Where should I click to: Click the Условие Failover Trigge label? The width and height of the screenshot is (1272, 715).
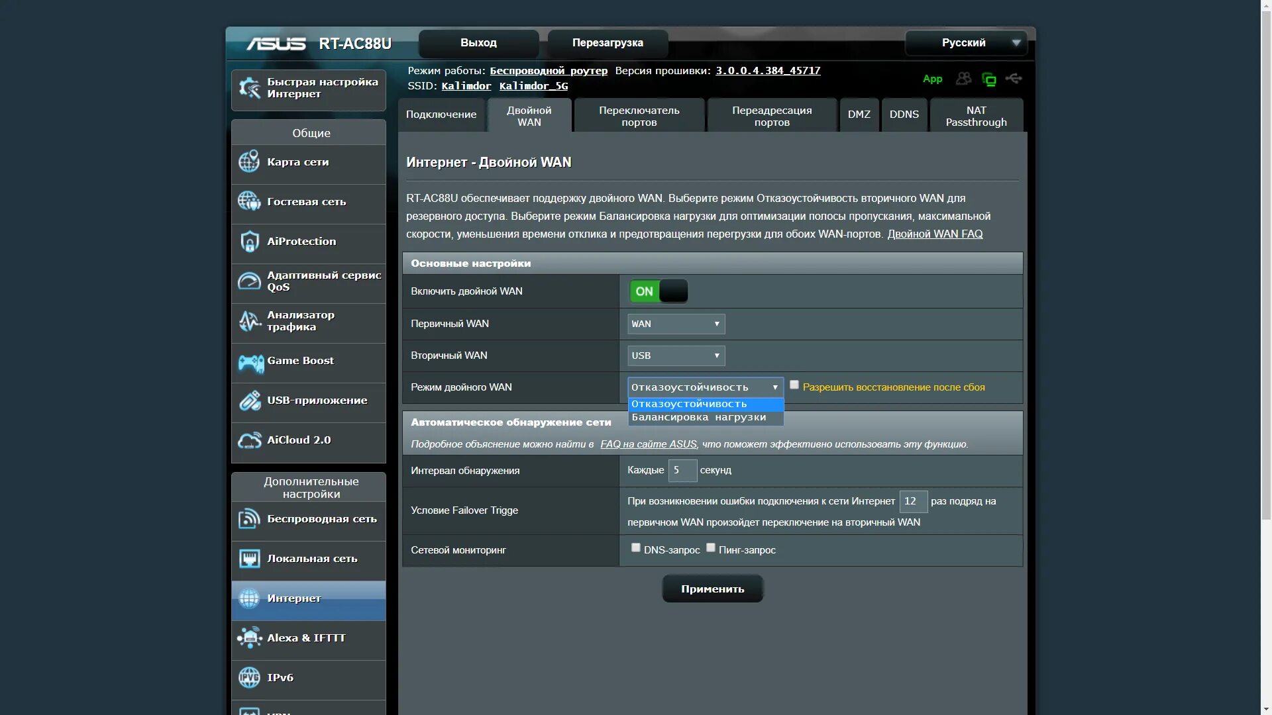(x=464, y=510)
